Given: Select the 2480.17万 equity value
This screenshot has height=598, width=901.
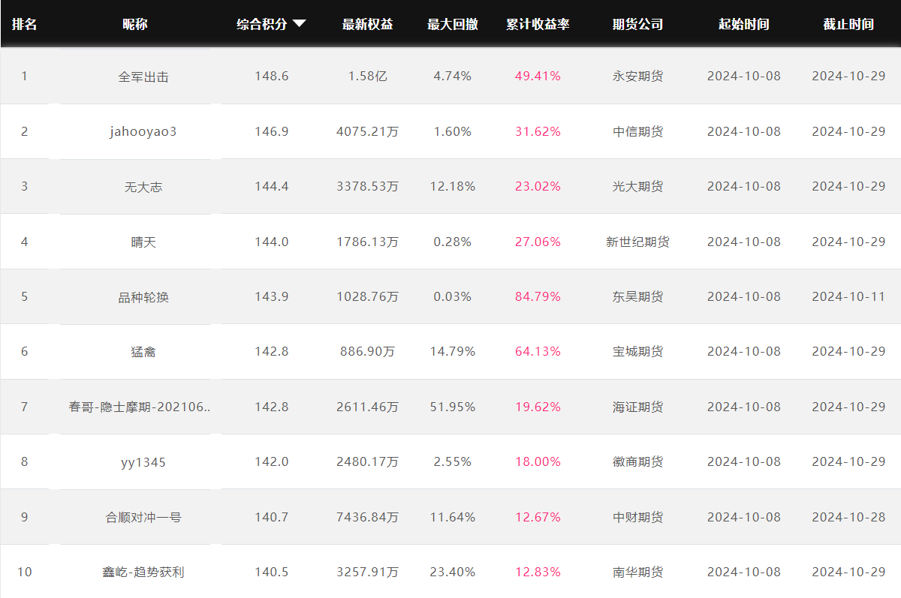Looking at the screenshot, I should click(368, 461).
